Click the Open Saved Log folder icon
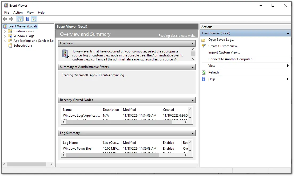This screenshot has width=294, height=176. [x=204, y=40]
